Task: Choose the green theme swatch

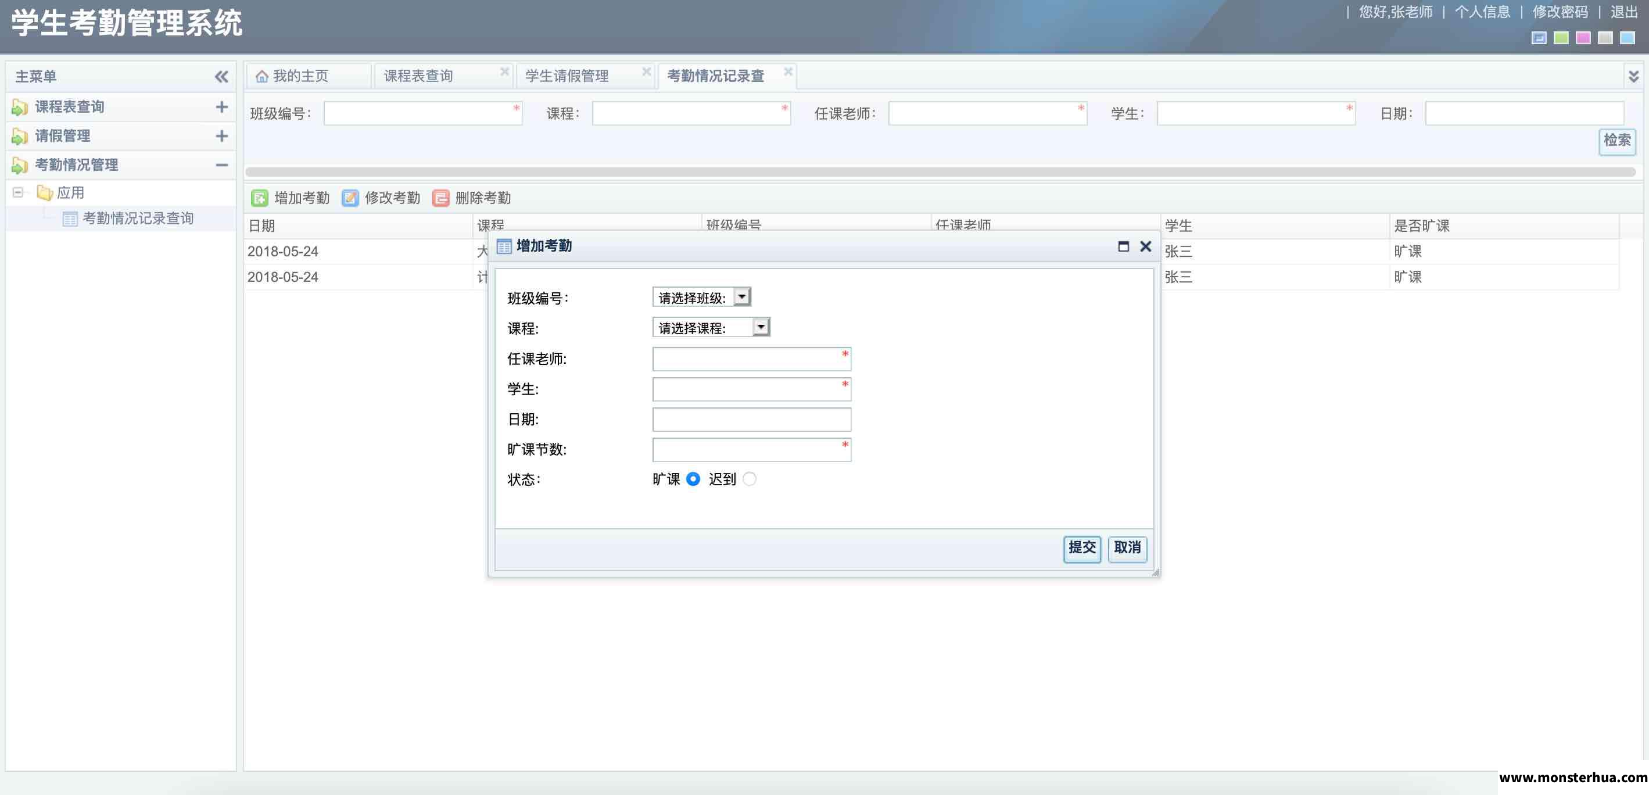Action: [x=1561, y=38]
